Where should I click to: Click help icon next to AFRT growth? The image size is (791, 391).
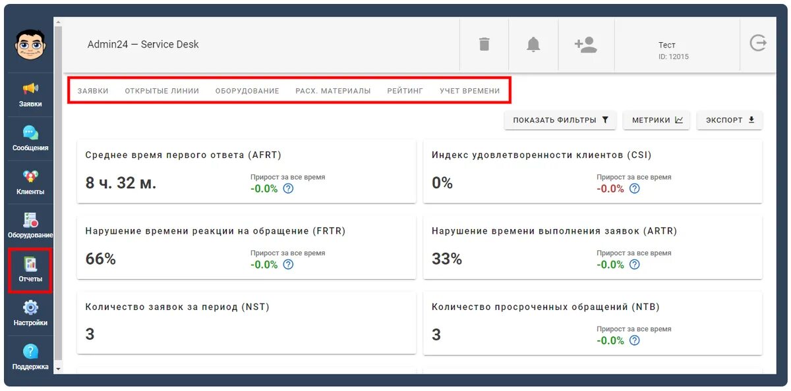point(288,188)
